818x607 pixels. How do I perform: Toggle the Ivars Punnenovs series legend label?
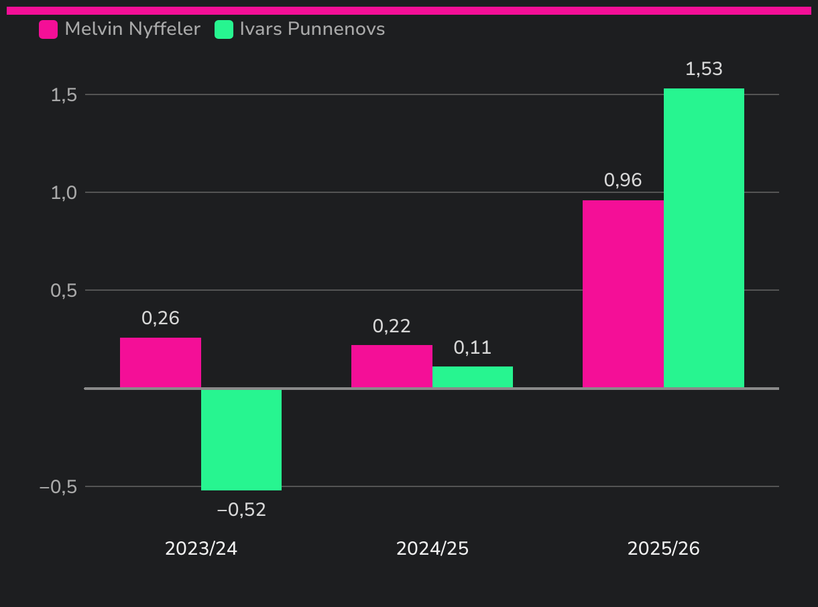pos(312,29)
